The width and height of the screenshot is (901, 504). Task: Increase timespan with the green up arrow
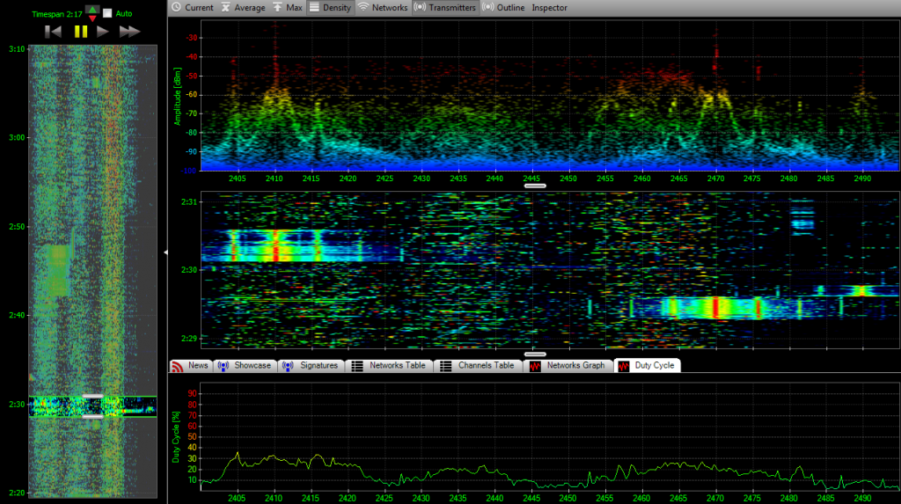click(x=92, y=10)
